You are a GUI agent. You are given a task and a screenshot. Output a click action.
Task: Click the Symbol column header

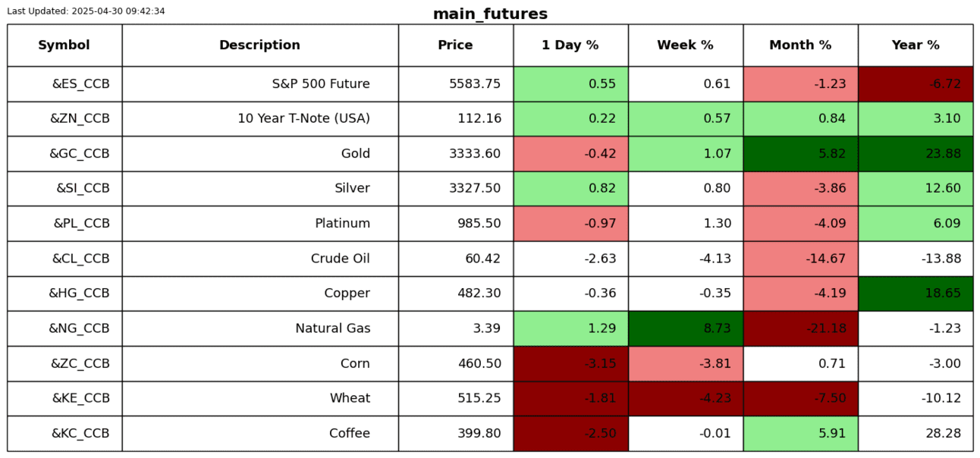click(64, 45)
